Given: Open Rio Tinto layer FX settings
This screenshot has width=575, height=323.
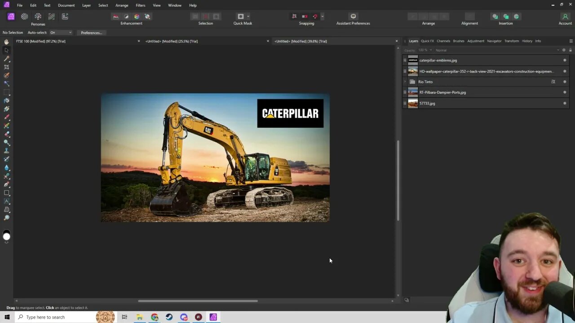Looking at the screenshot, I should [553, 82].
